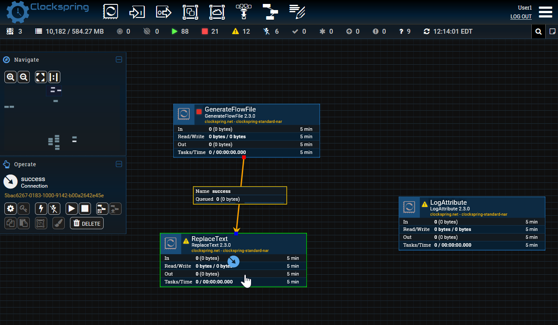The width and height of the screenshot is (558, 325).
Task: Select the Funnel icon in the toolbar
Action: point(243,12)
